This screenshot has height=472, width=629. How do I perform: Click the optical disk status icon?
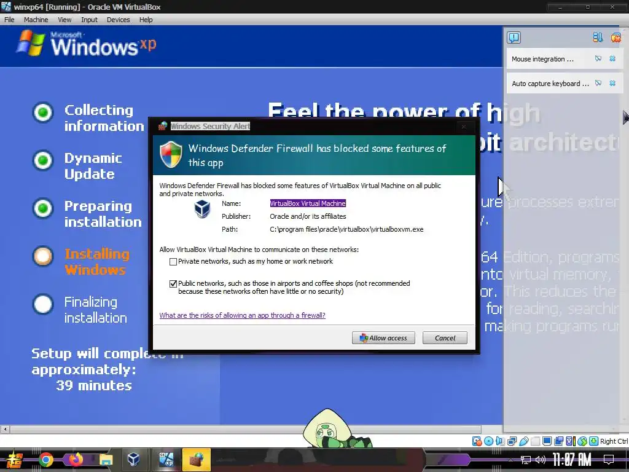(x=488, y=441)
